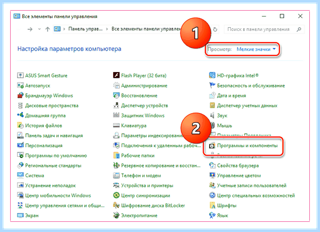Screen dimensions: 320x232
Task: Open Устранение неполадок link
Action: point(51,186)
